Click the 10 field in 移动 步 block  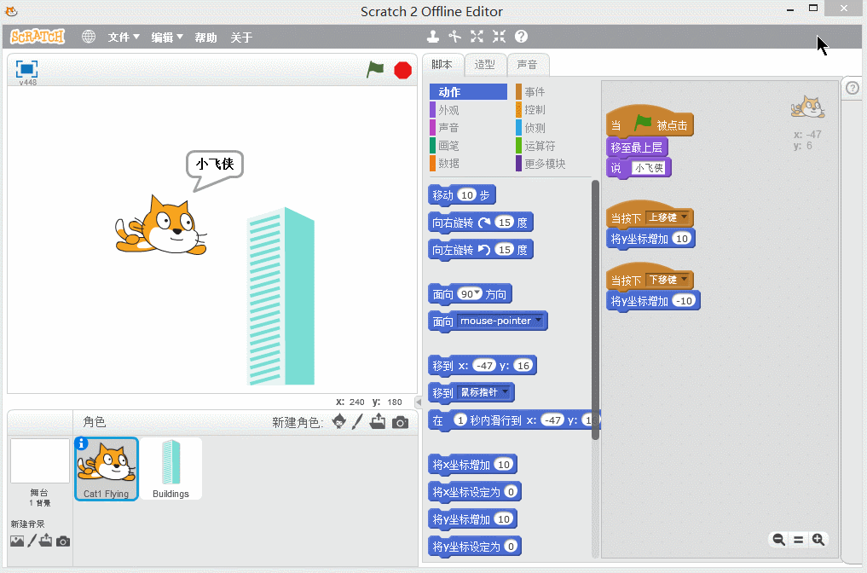(467, 194)
